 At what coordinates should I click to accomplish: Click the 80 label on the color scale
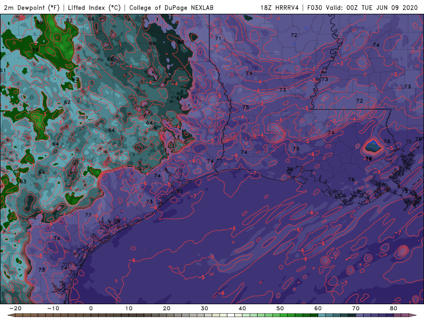(394, 308)
